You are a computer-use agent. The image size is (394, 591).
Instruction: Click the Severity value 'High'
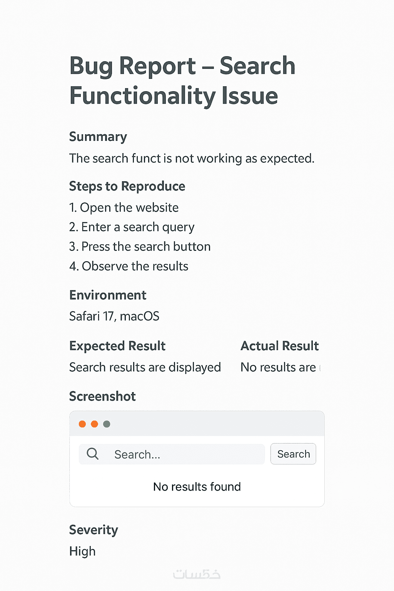(82, 551)
